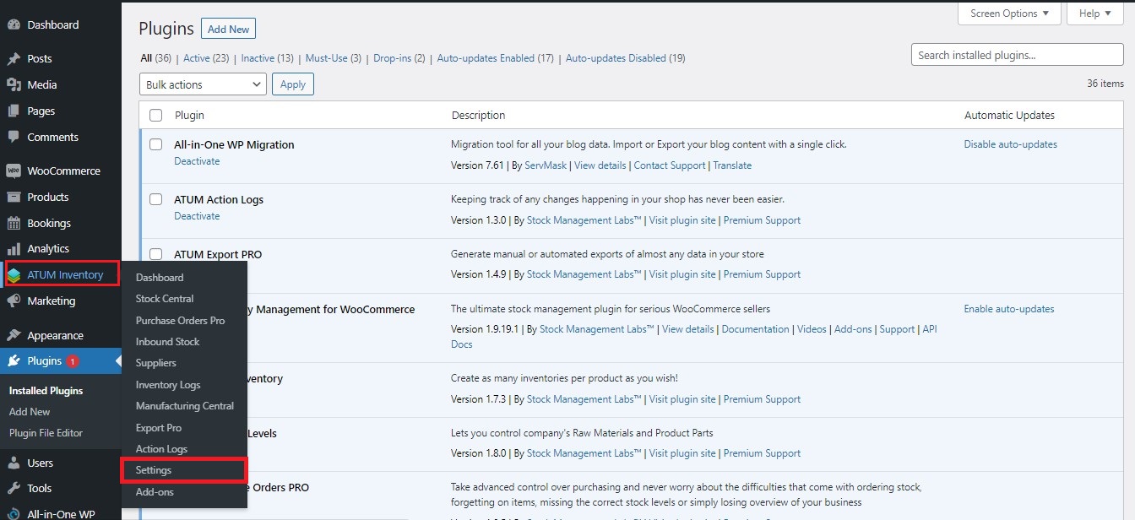1135x520 pixels.
Task: Check the ATUM Export PRO plugin checkbox
Action: [x=155, y=253]
